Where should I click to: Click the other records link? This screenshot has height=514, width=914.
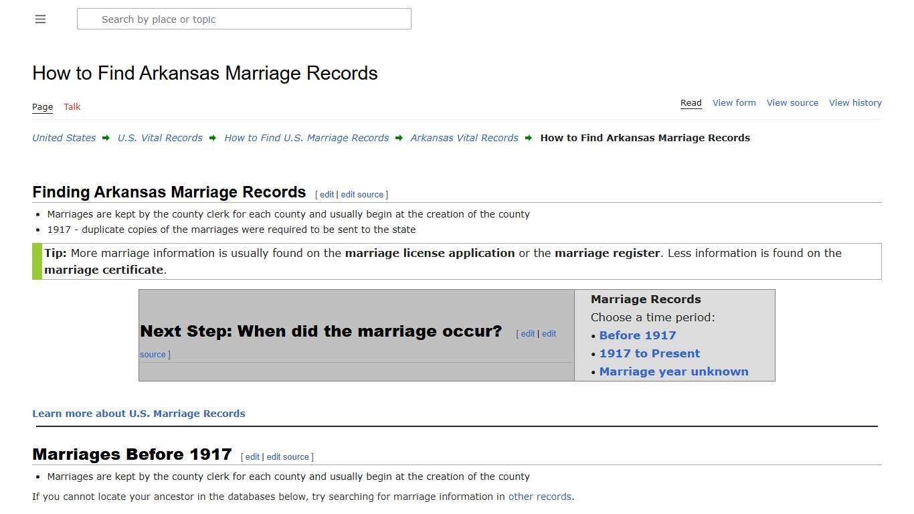pos(539,497)
